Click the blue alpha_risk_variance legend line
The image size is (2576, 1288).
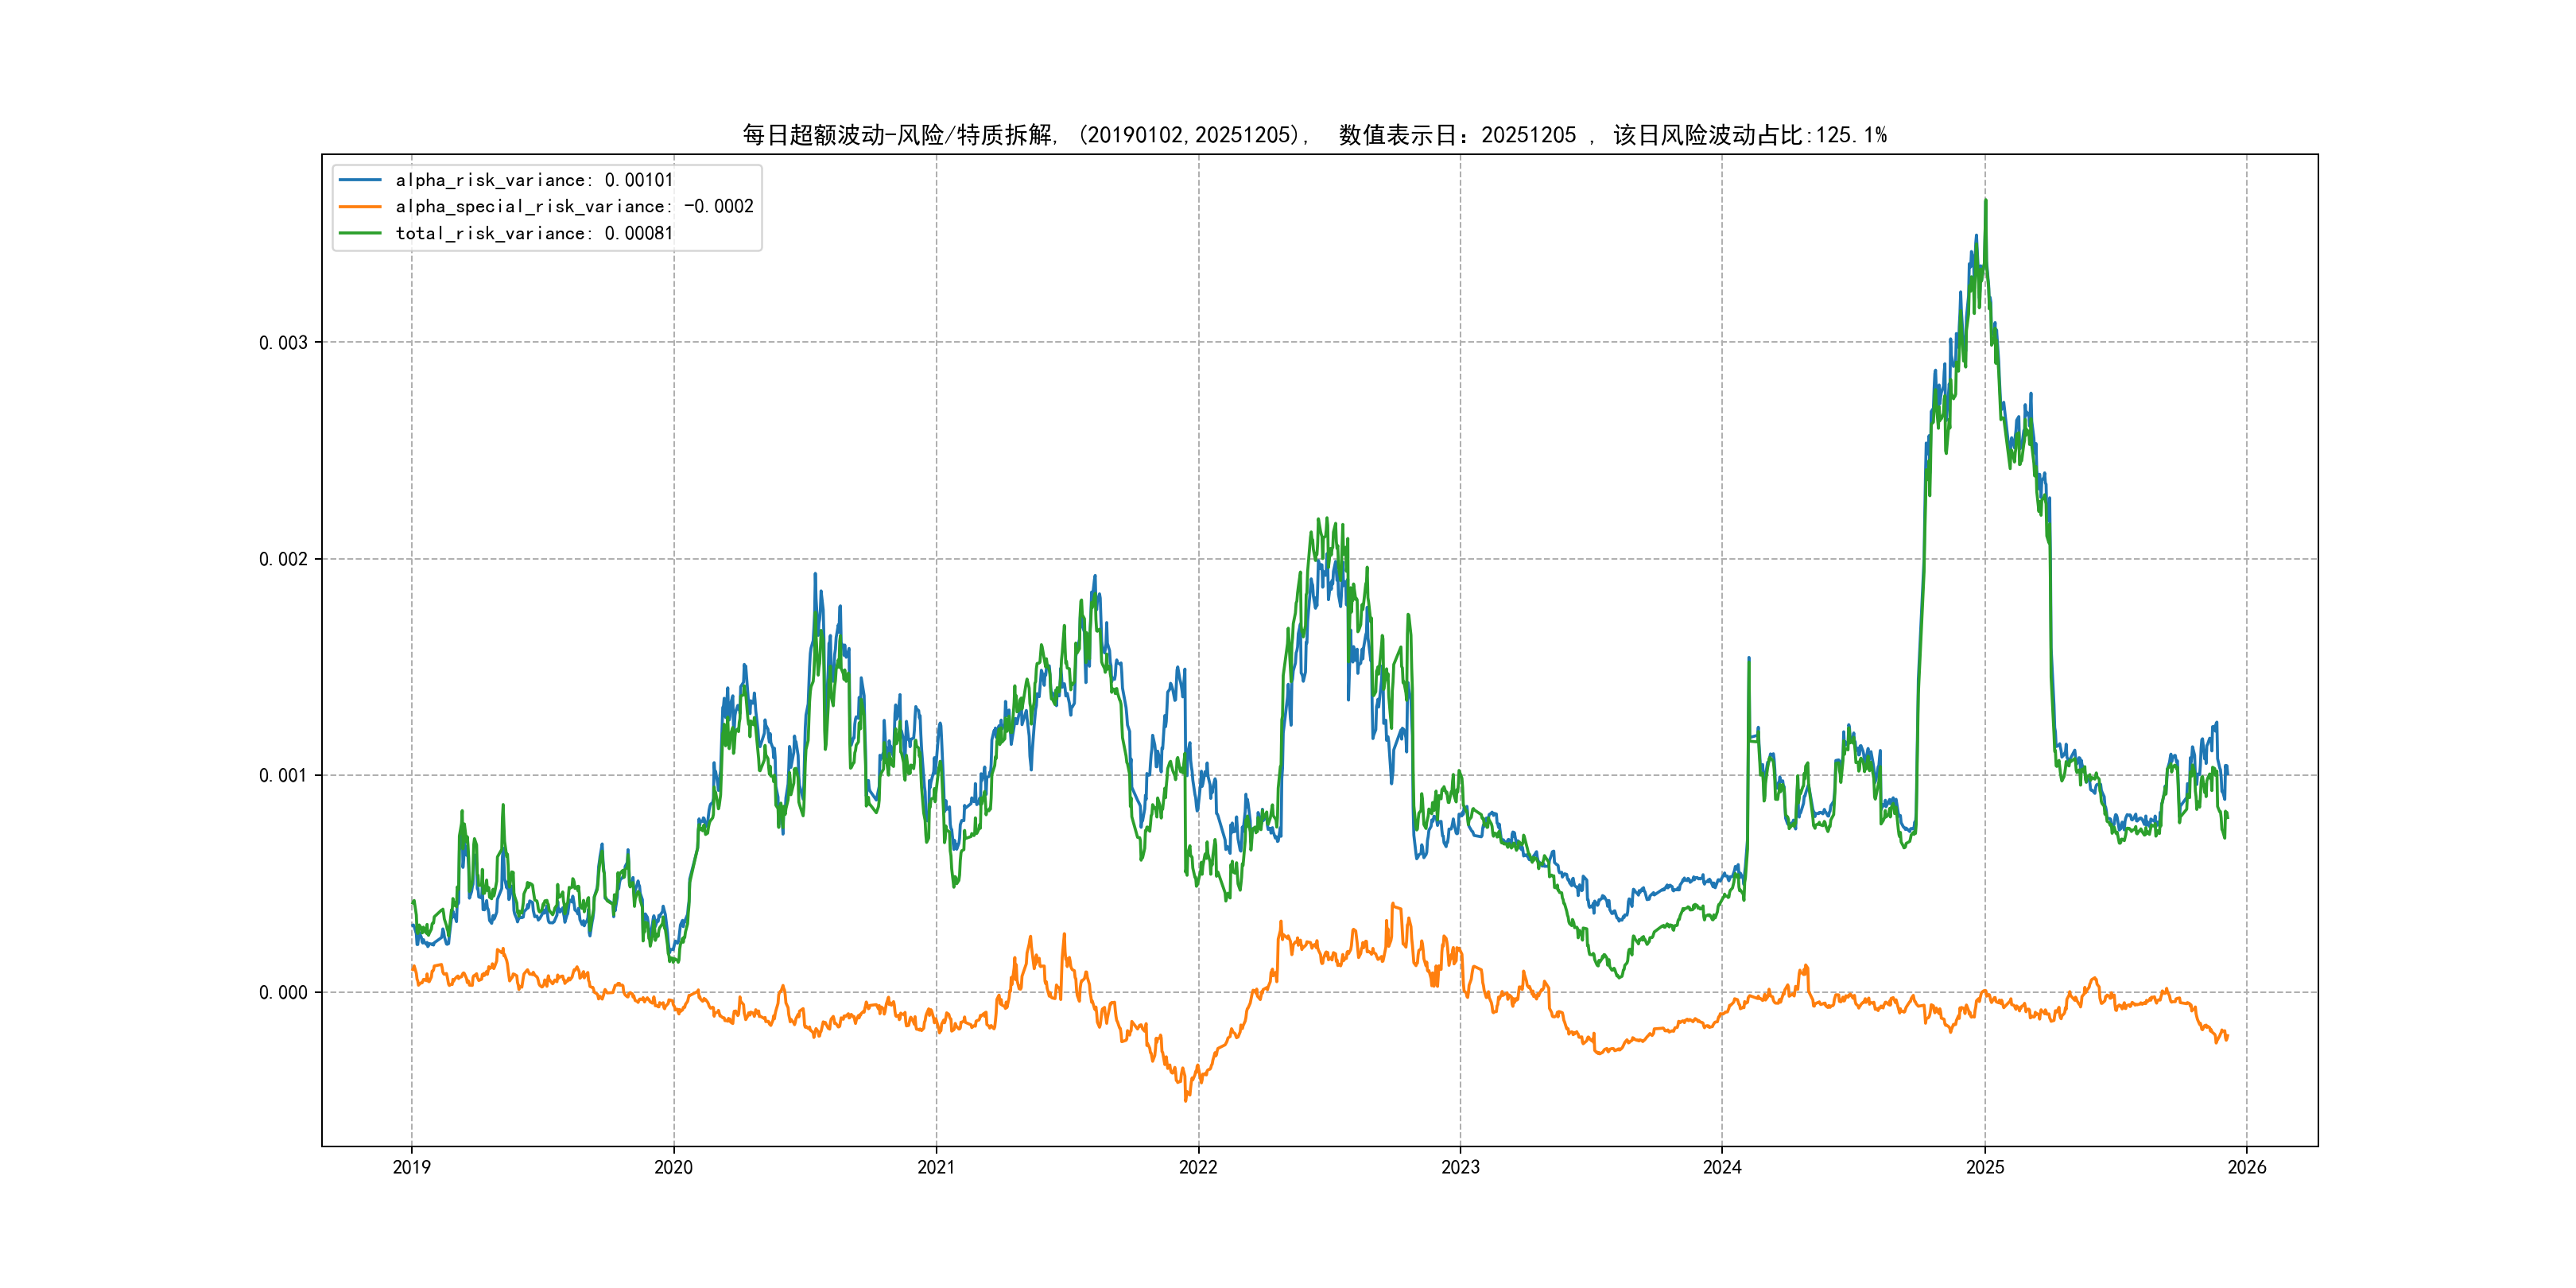[360, 180]
